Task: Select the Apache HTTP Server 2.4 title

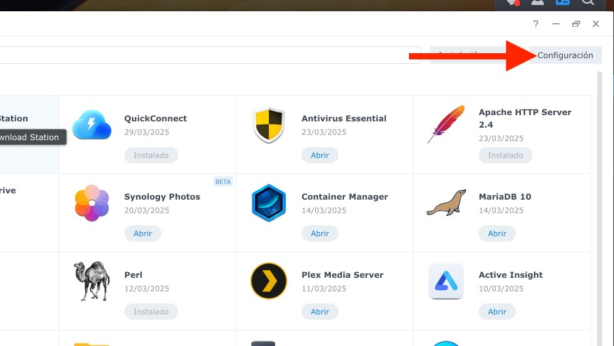Action: coord(525,118)
